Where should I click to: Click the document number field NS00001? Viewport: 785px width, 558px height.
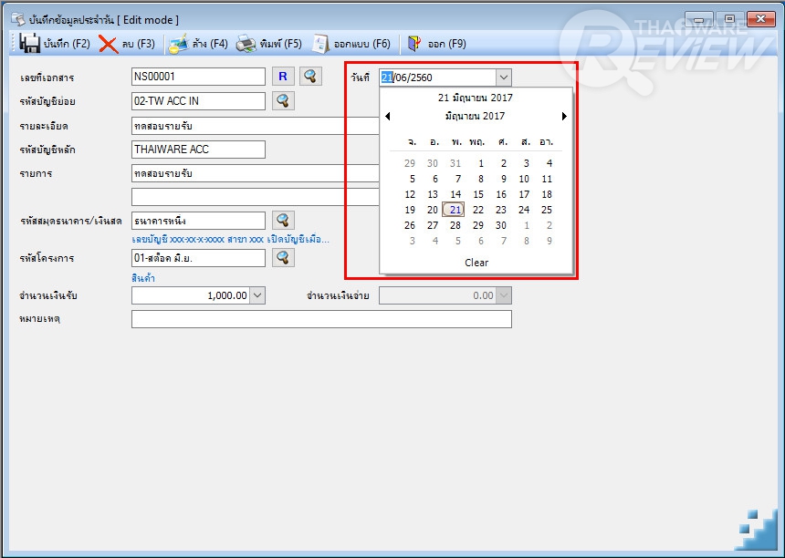(x=198, y=77)
